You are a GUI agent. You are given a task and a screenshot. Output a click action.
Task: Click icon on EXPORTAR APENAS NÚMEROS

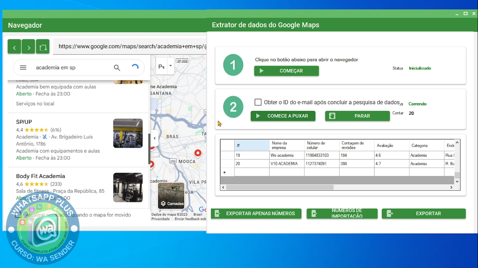point(217,213)
